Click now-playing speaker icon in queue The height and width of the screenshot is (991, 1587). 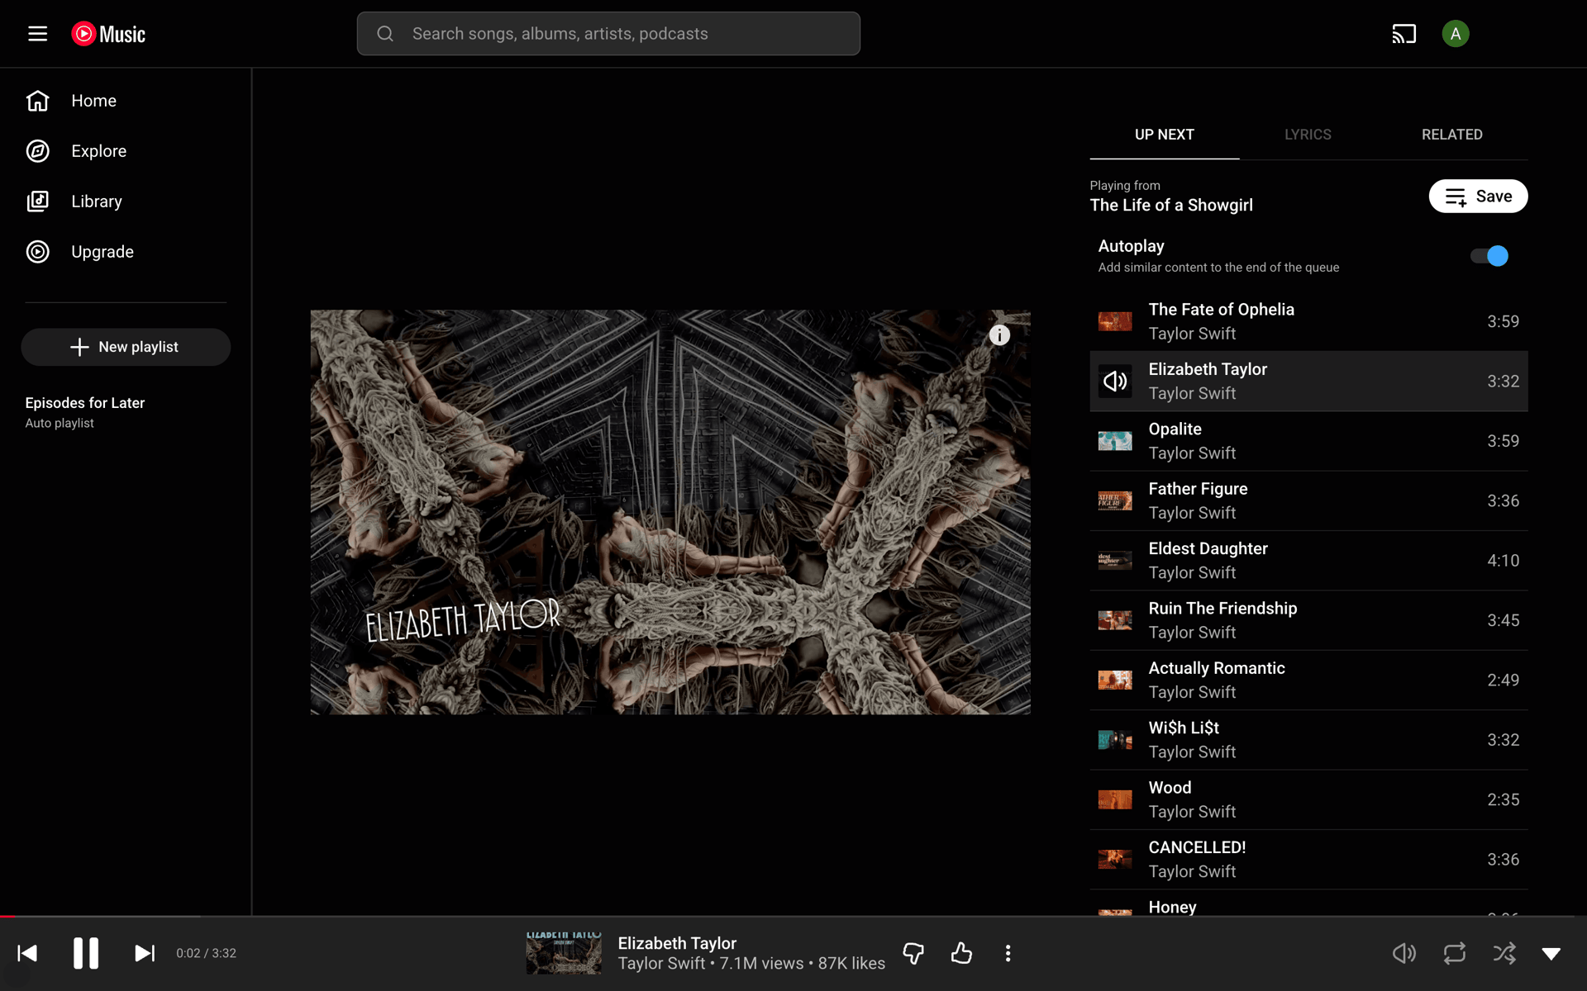tap(1115, 381)
